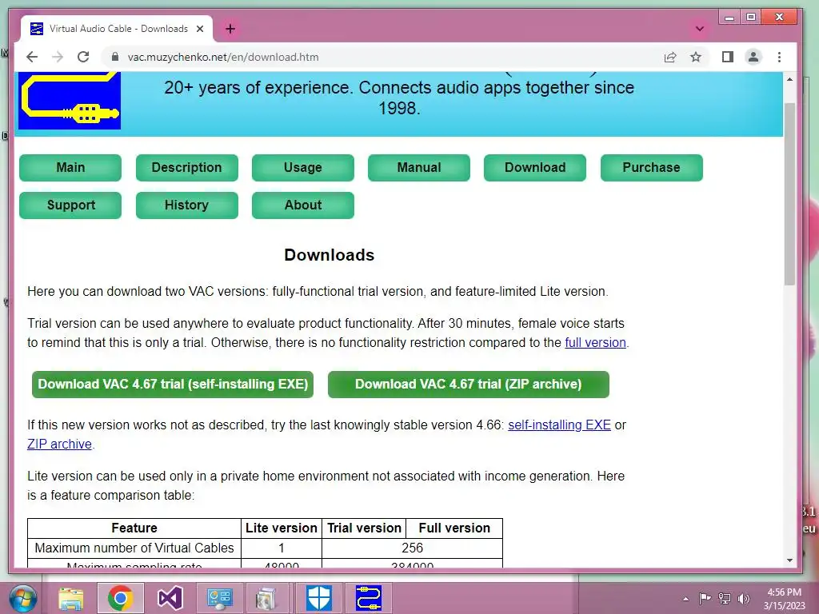Open the Chrome side panel

[728, 57]
